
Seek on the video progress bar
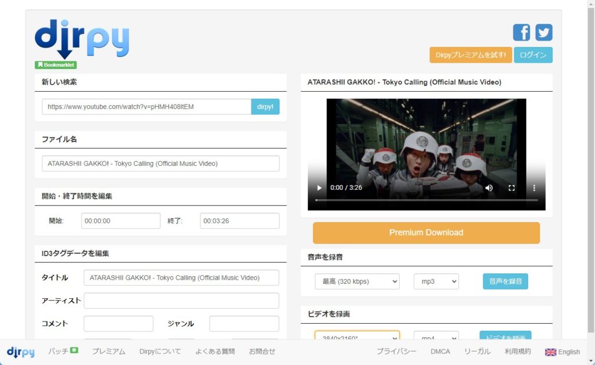pyautogui.click(x=426, y=200)
